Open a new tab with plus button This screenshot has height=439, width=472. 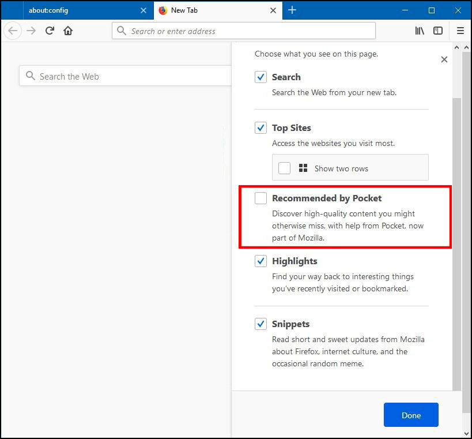[x=292, y=10]
